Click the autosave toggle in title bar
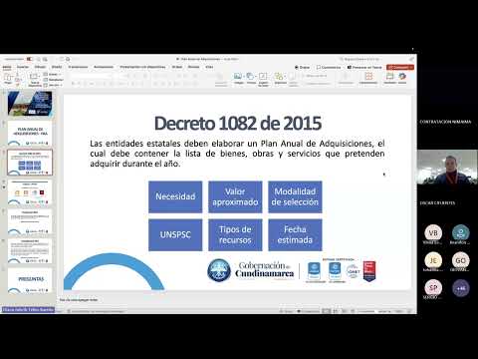The height and width of the screenshot is (359, 478). [x=30, y=59]
